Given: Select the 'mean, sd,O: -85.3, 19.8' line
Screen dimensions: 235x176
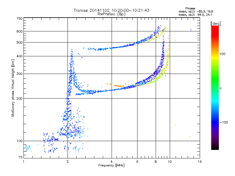Looking at the screenshot, I should [196, 11].
